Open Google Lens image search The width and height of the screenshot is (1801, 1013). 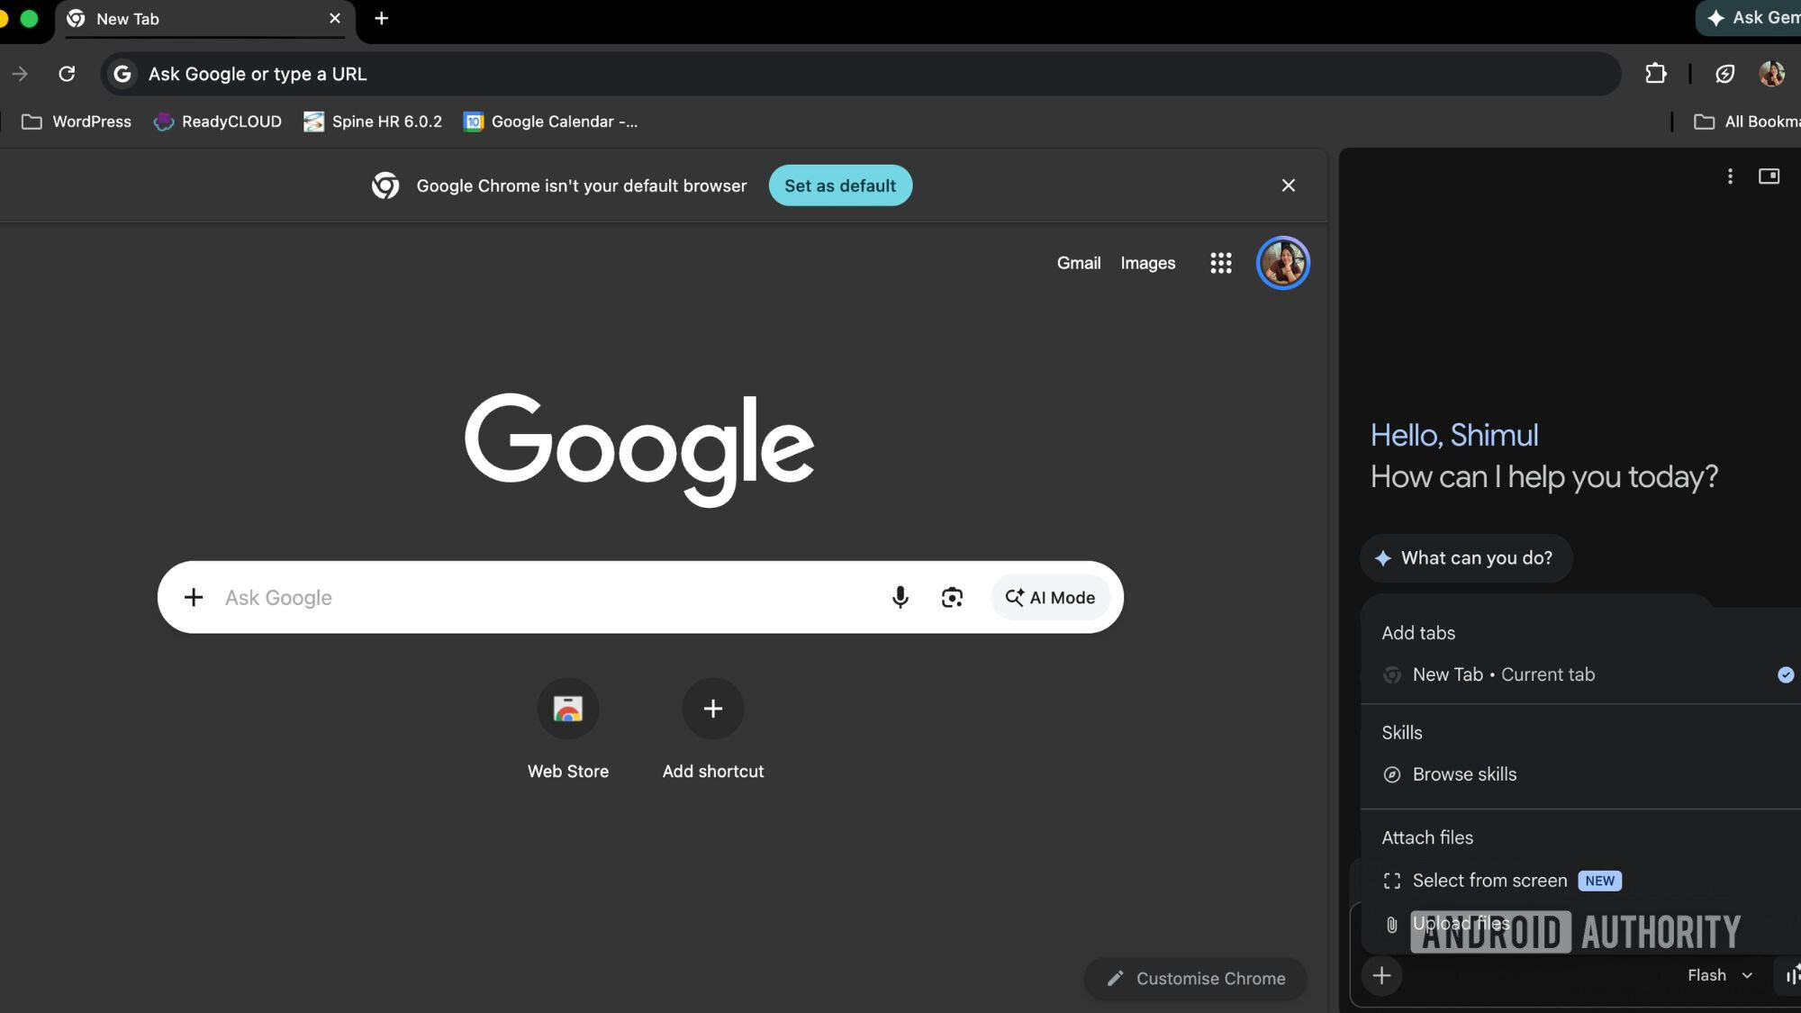952,597
